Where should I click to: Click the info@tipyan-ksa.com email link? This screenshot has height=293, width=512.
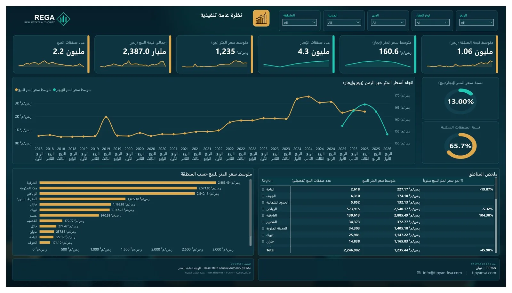(442, 273)
